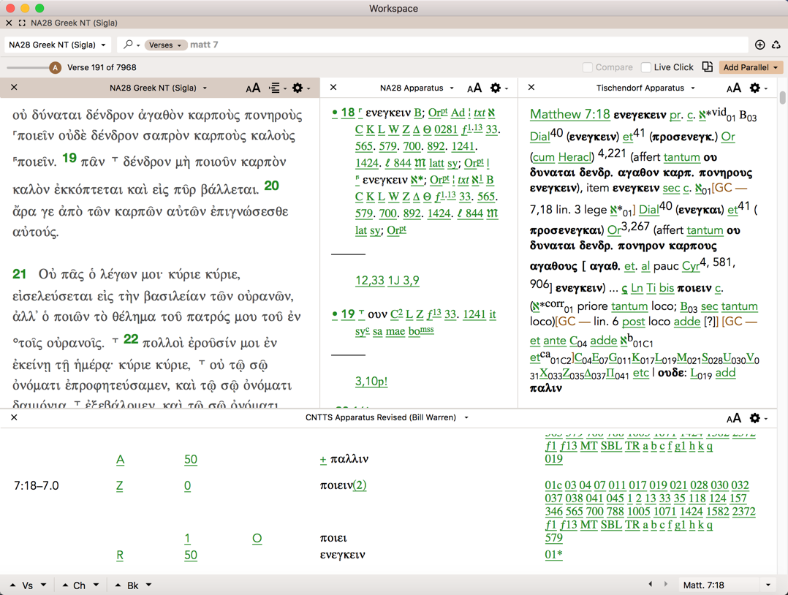
Task: Open the Tischendorf Apparatus title dropdown
Action: tap(645, 88)
